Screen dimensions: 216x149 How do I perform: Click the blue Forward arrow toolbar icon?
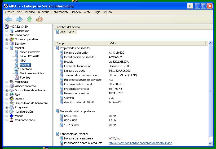click(x=19, y=19)
